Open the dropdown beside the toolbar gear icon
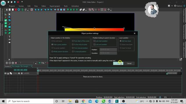This screenshot has height=104, width=186. point(111,10)
